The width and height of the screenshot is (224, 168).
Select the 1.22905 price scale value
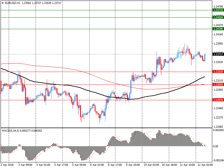pyautogui.click(x=218, y=90)
